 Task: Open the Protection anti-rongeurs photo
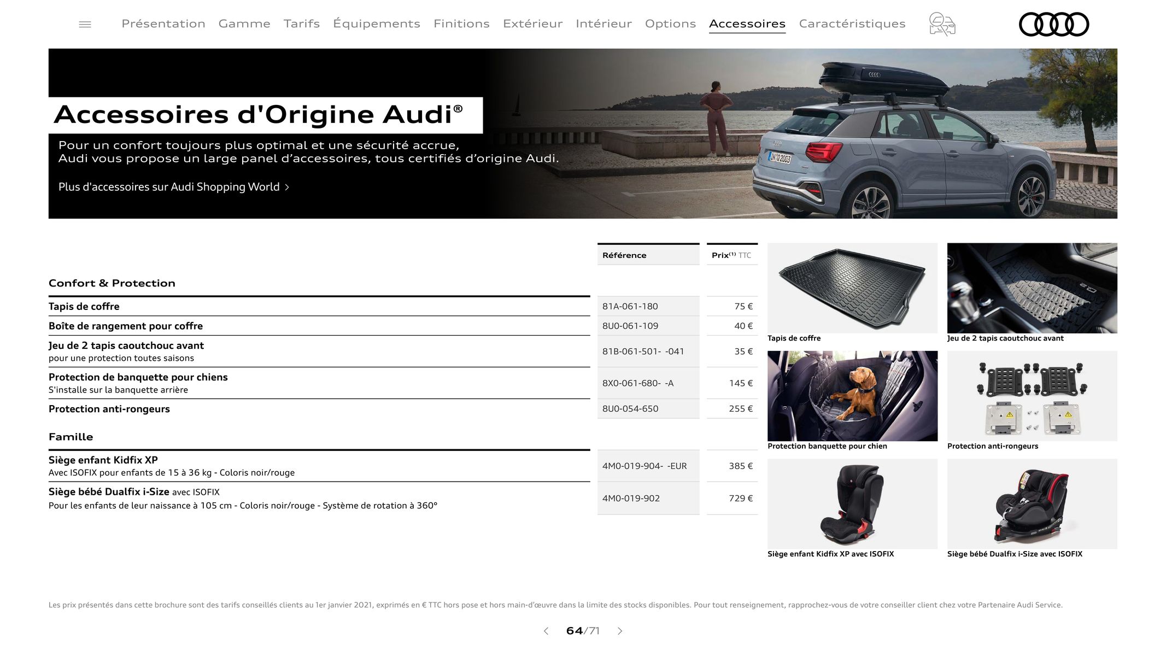[x=1032, y=396]
